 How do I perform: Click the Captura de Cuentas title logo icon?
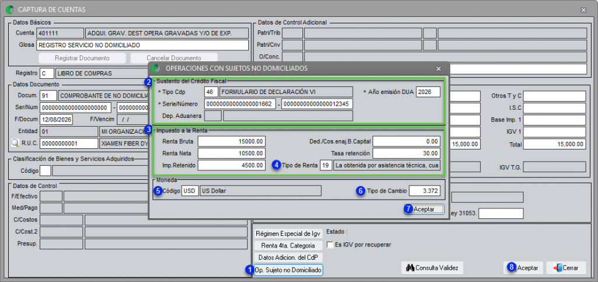coord(11,9)
